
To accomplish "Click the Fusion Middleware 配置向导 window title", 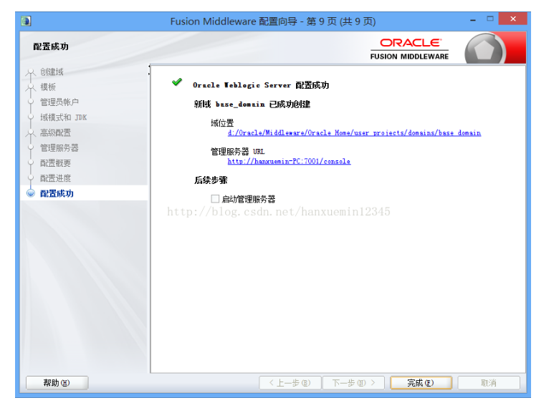I will coord(273,21).
